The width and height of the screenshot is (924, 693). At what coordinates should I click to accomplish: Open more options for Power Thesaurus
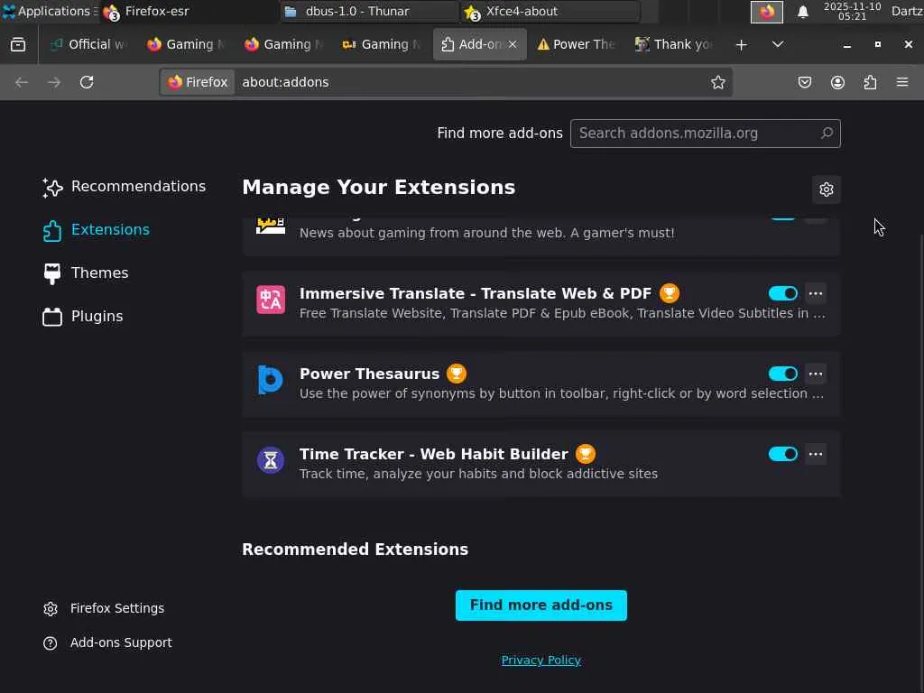816,374
